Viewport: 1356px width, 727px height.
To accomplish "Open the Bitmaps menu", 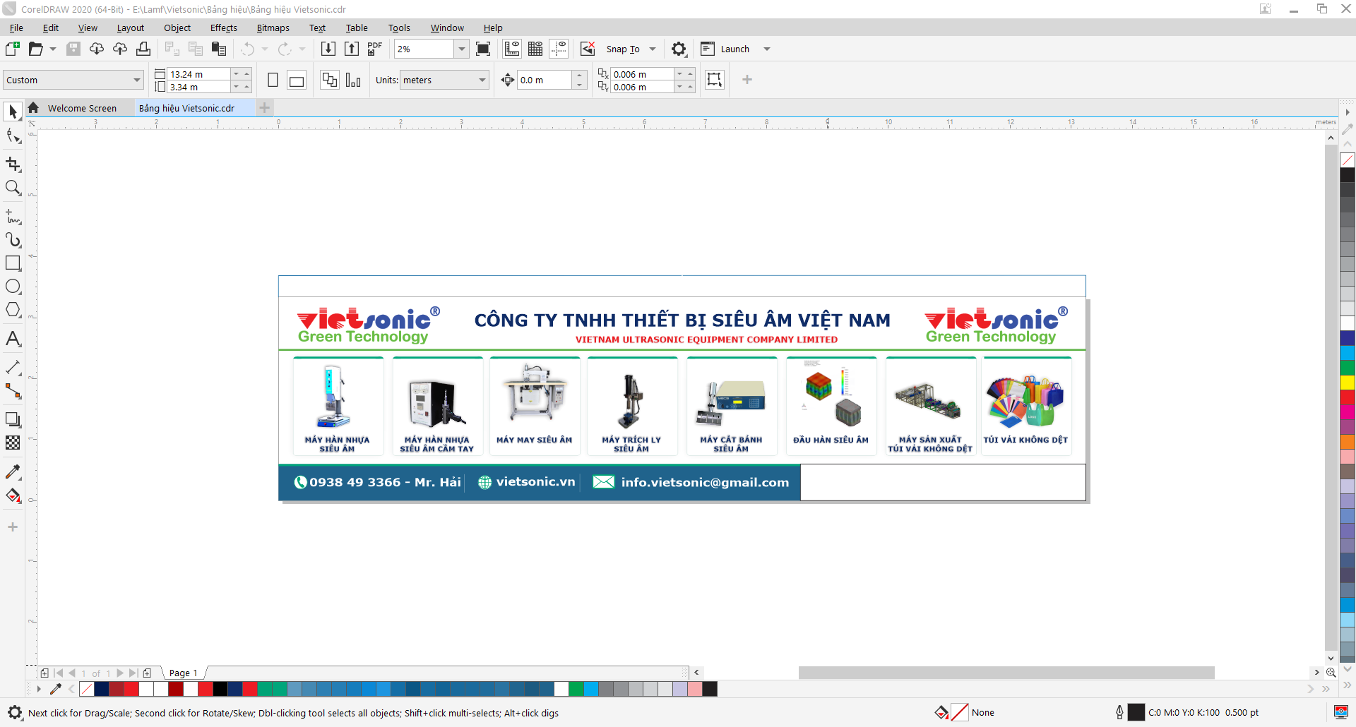I will coord(273,28).
